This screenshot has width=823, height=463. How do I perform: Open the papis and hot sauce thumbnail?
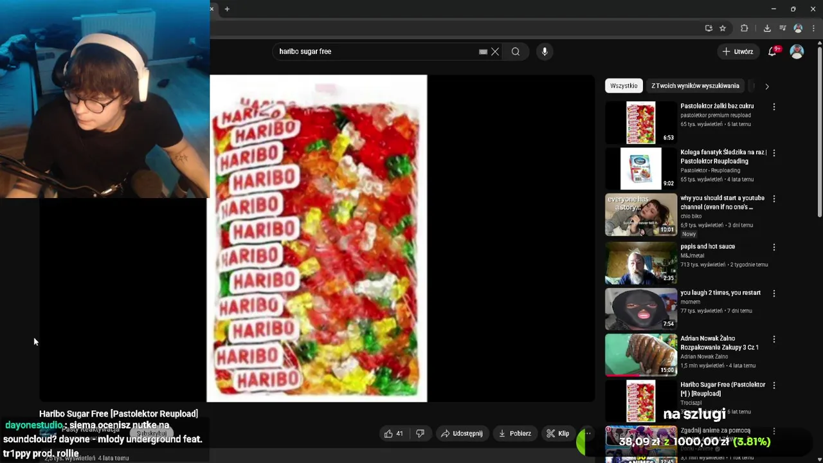[641, 262]
